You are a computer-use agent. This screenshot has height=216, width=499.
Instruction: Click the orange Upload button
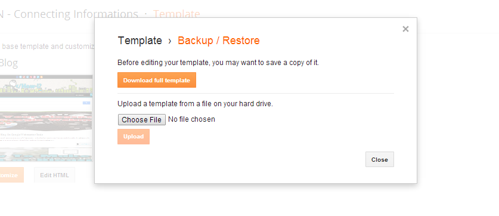click(x=134, y=137)
